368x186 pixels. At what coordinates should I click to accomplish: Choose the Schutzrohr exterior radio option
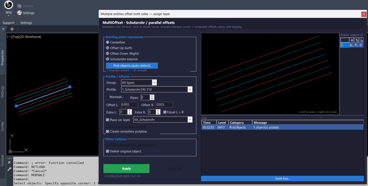(107, 59)
